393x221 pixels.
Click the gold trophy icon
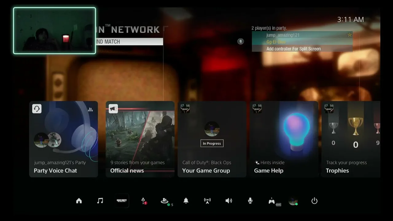point(356,126)
